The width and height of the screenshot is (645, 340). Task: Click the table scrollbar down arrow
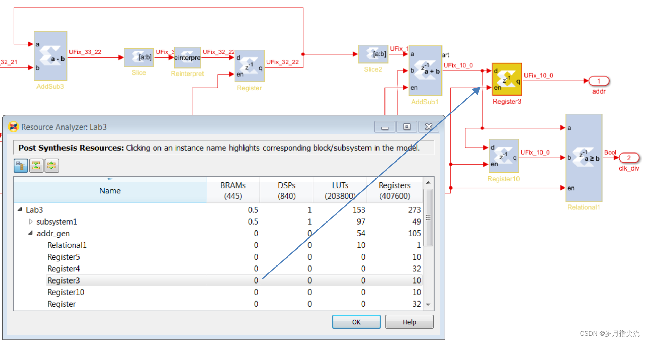[428, 305]
